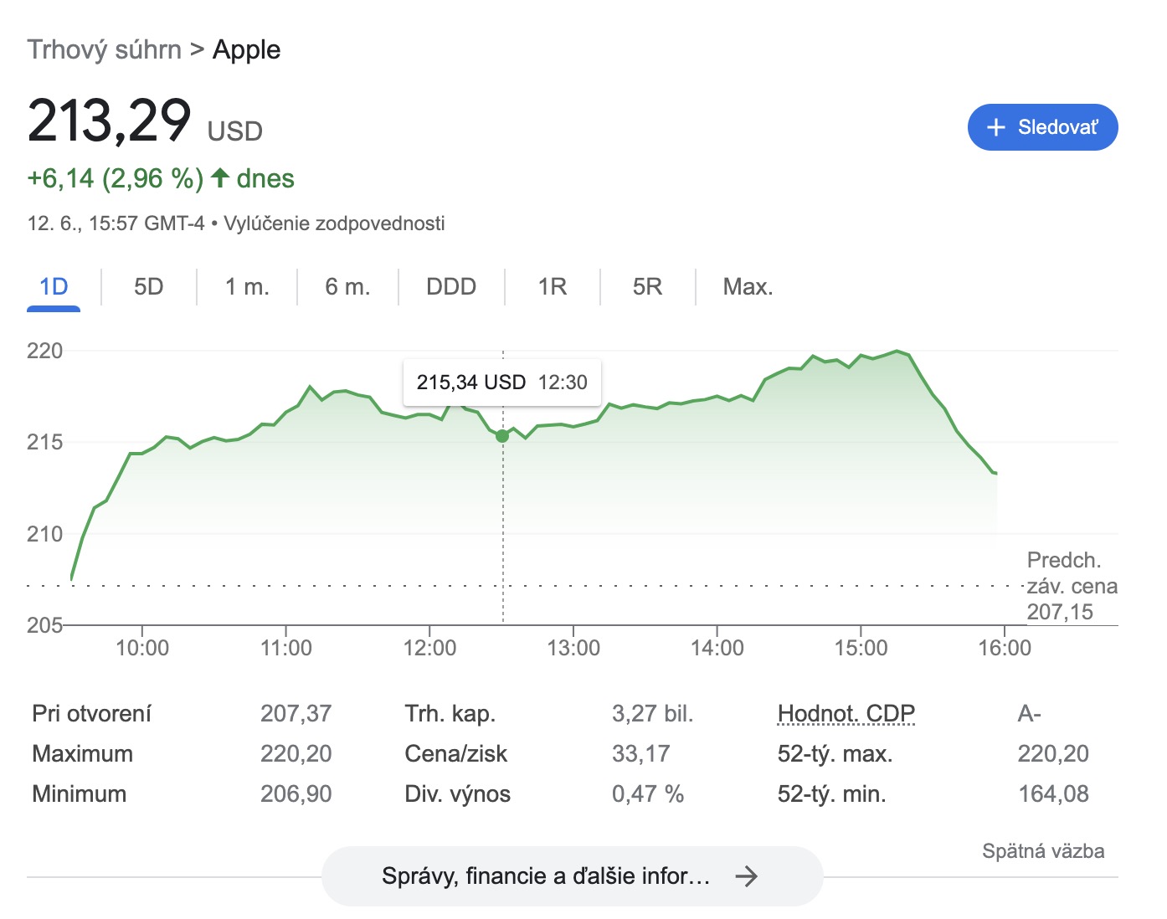
Task: Click the green up-arrow beside dnes
Action: tap(220, 177)
